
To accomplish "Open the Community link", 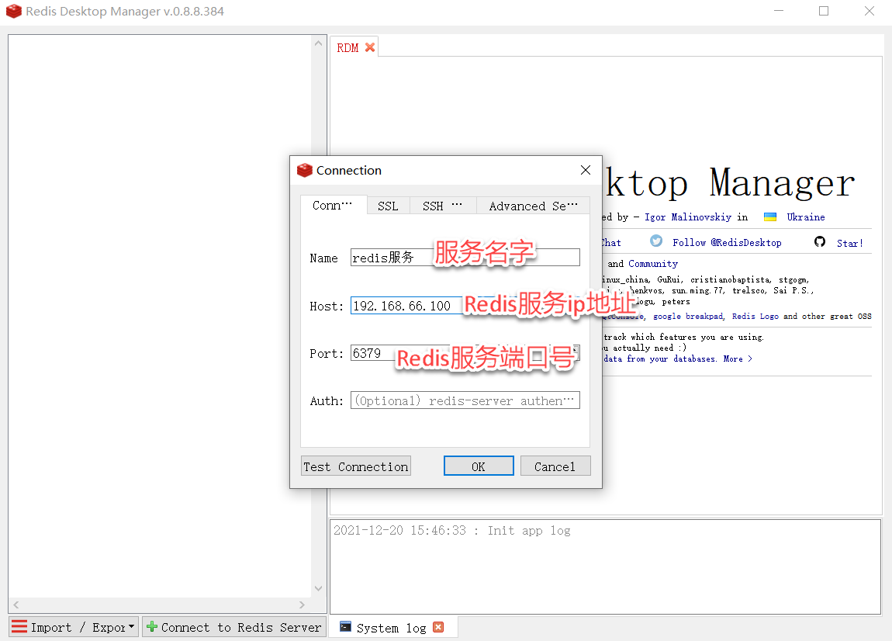I will click(653, 264).
